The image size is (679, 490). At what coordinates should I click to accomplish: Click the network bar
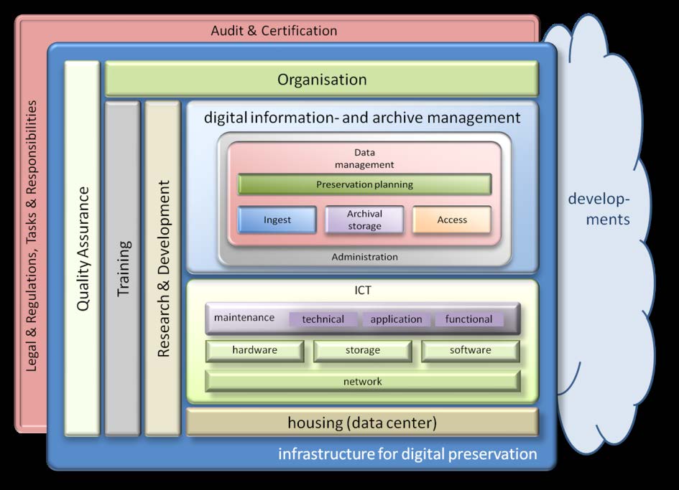click(x=363, y=382)
